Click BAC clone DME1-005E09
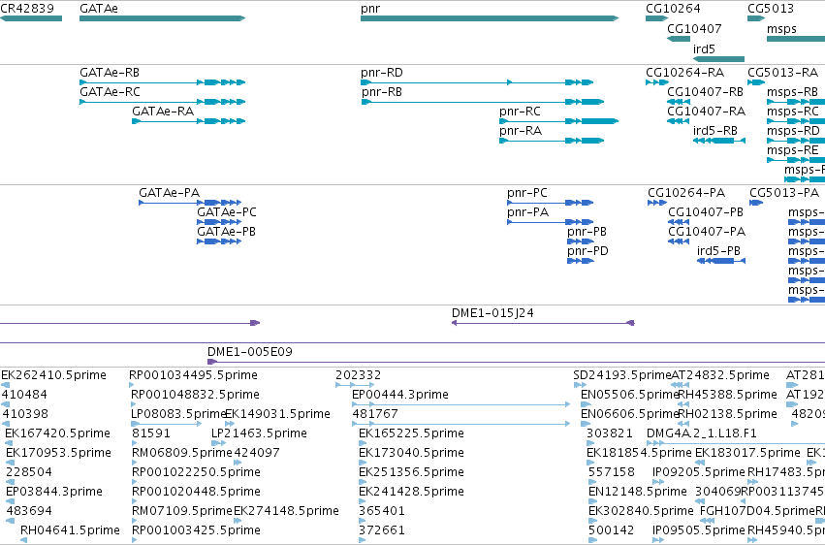 [516, 362]
